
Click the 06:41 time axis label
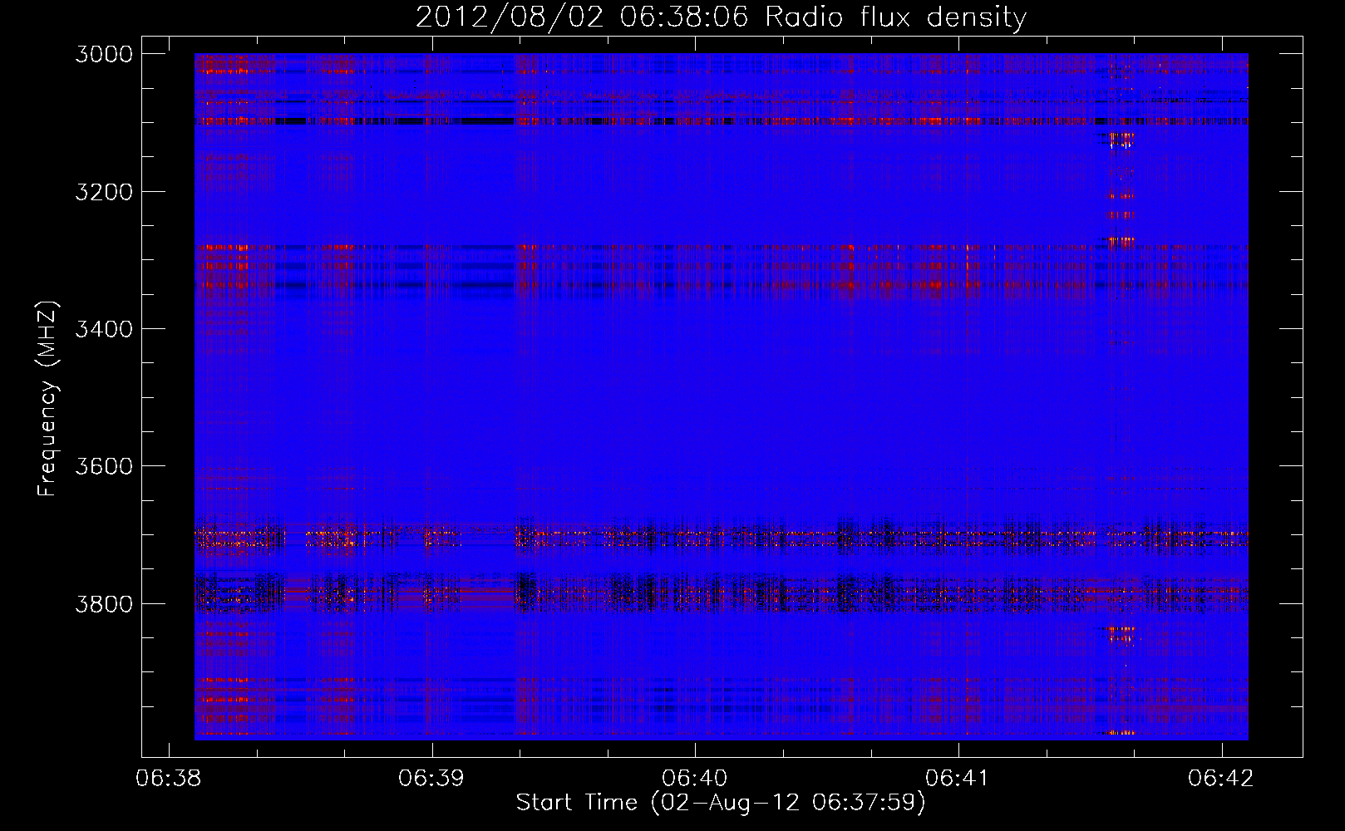958,779
